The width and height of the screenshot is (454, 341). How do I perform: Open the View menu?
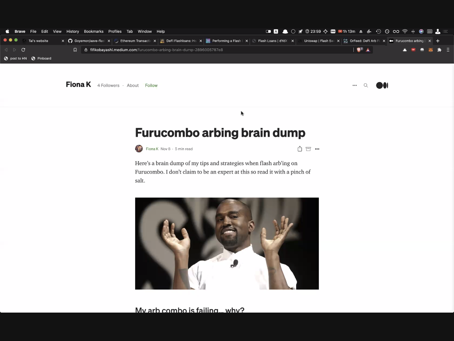(x=57, y=32)
